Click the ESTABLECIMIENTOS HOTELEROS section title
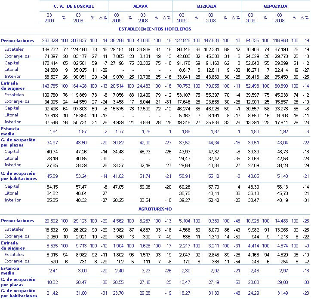The image size is (311, 299). [x=155, y=29]
